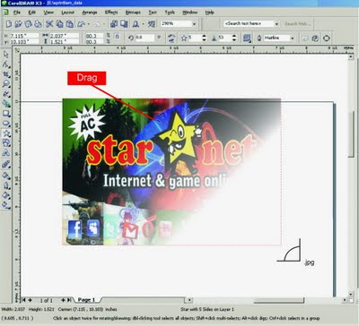
Task: Open the File menu
Action: click(x=17, y=13)
